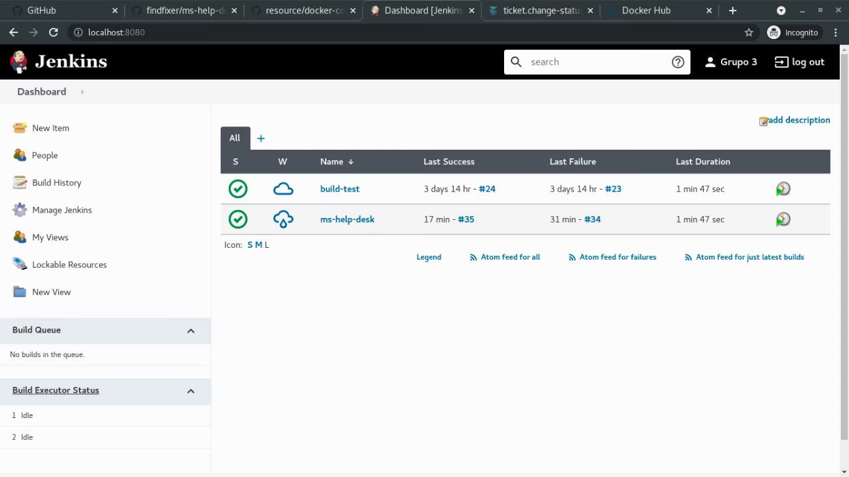
Task: Click the People sidebar icon
Action: coord(20,155)
